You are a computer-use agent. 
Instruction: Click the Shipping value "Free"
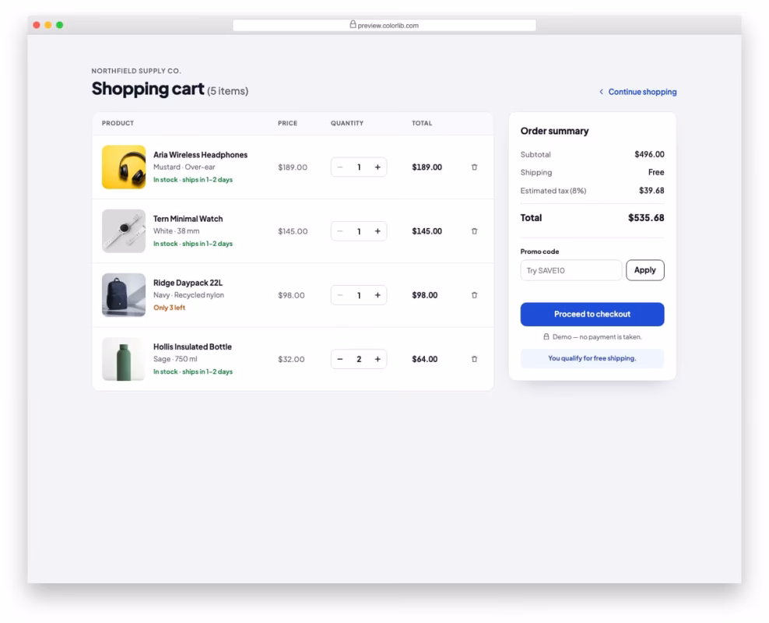pyautogui.click(x=656, y=172)
